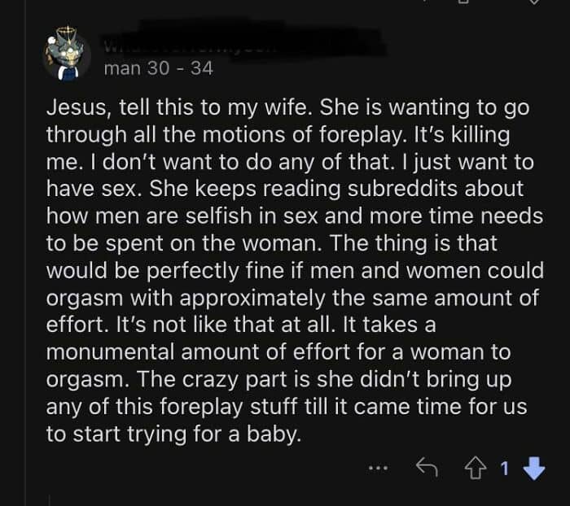Viewport: 570px width, 506px height.
Task: Click the "man 30 - 34" user flair
Action: click(159, 68)
